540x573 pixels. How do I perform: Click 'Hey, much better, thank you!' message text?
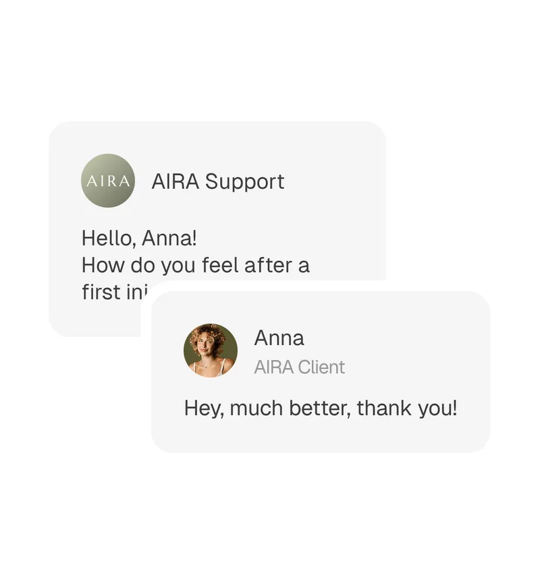click(x=320, y=409)
